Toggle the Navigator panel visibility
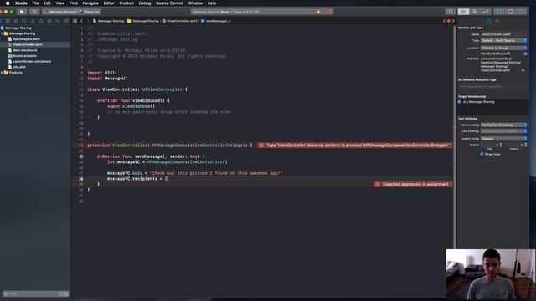The height and width of the screenshot is (301, 536). tap(499, 12)
